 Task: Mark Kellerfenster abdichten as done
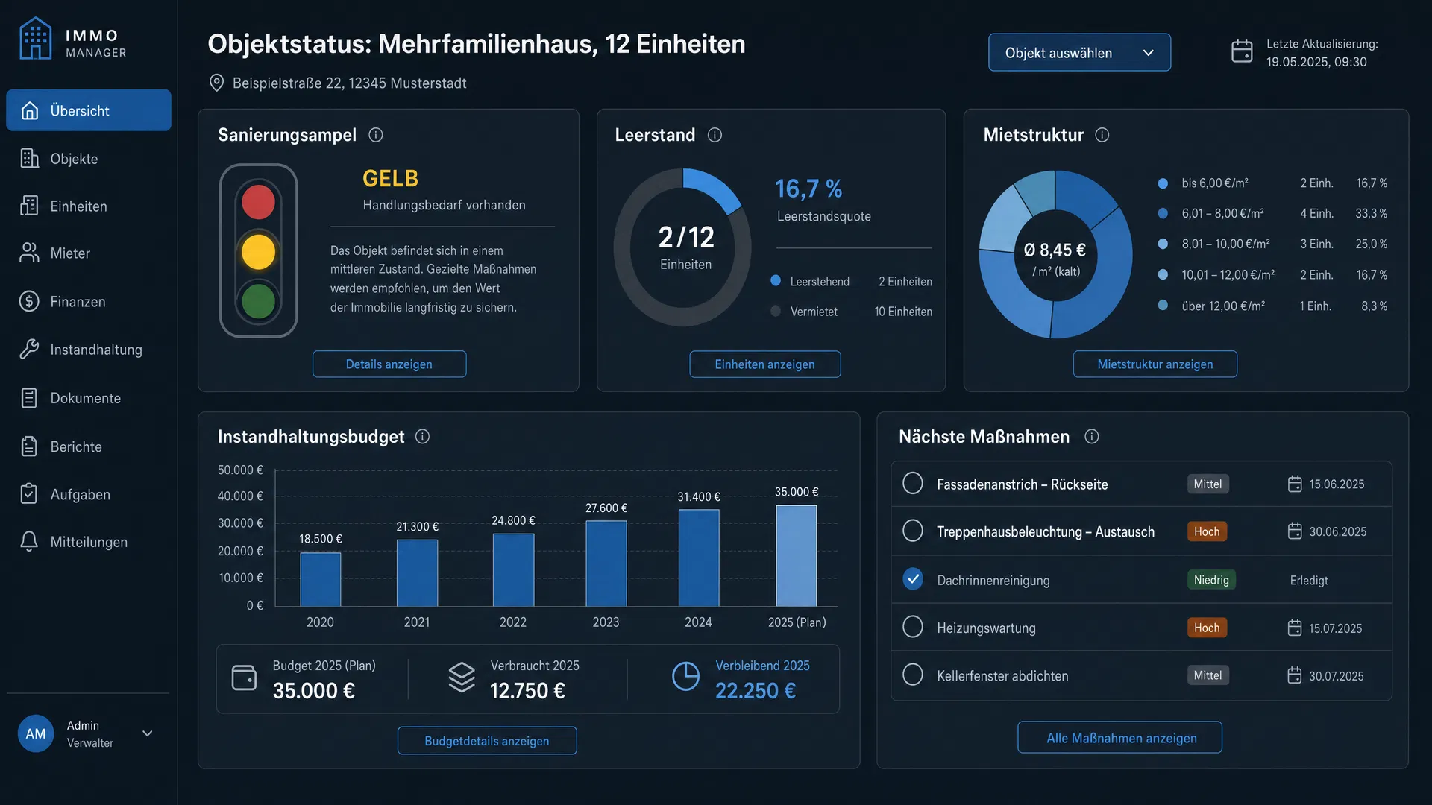913,675
